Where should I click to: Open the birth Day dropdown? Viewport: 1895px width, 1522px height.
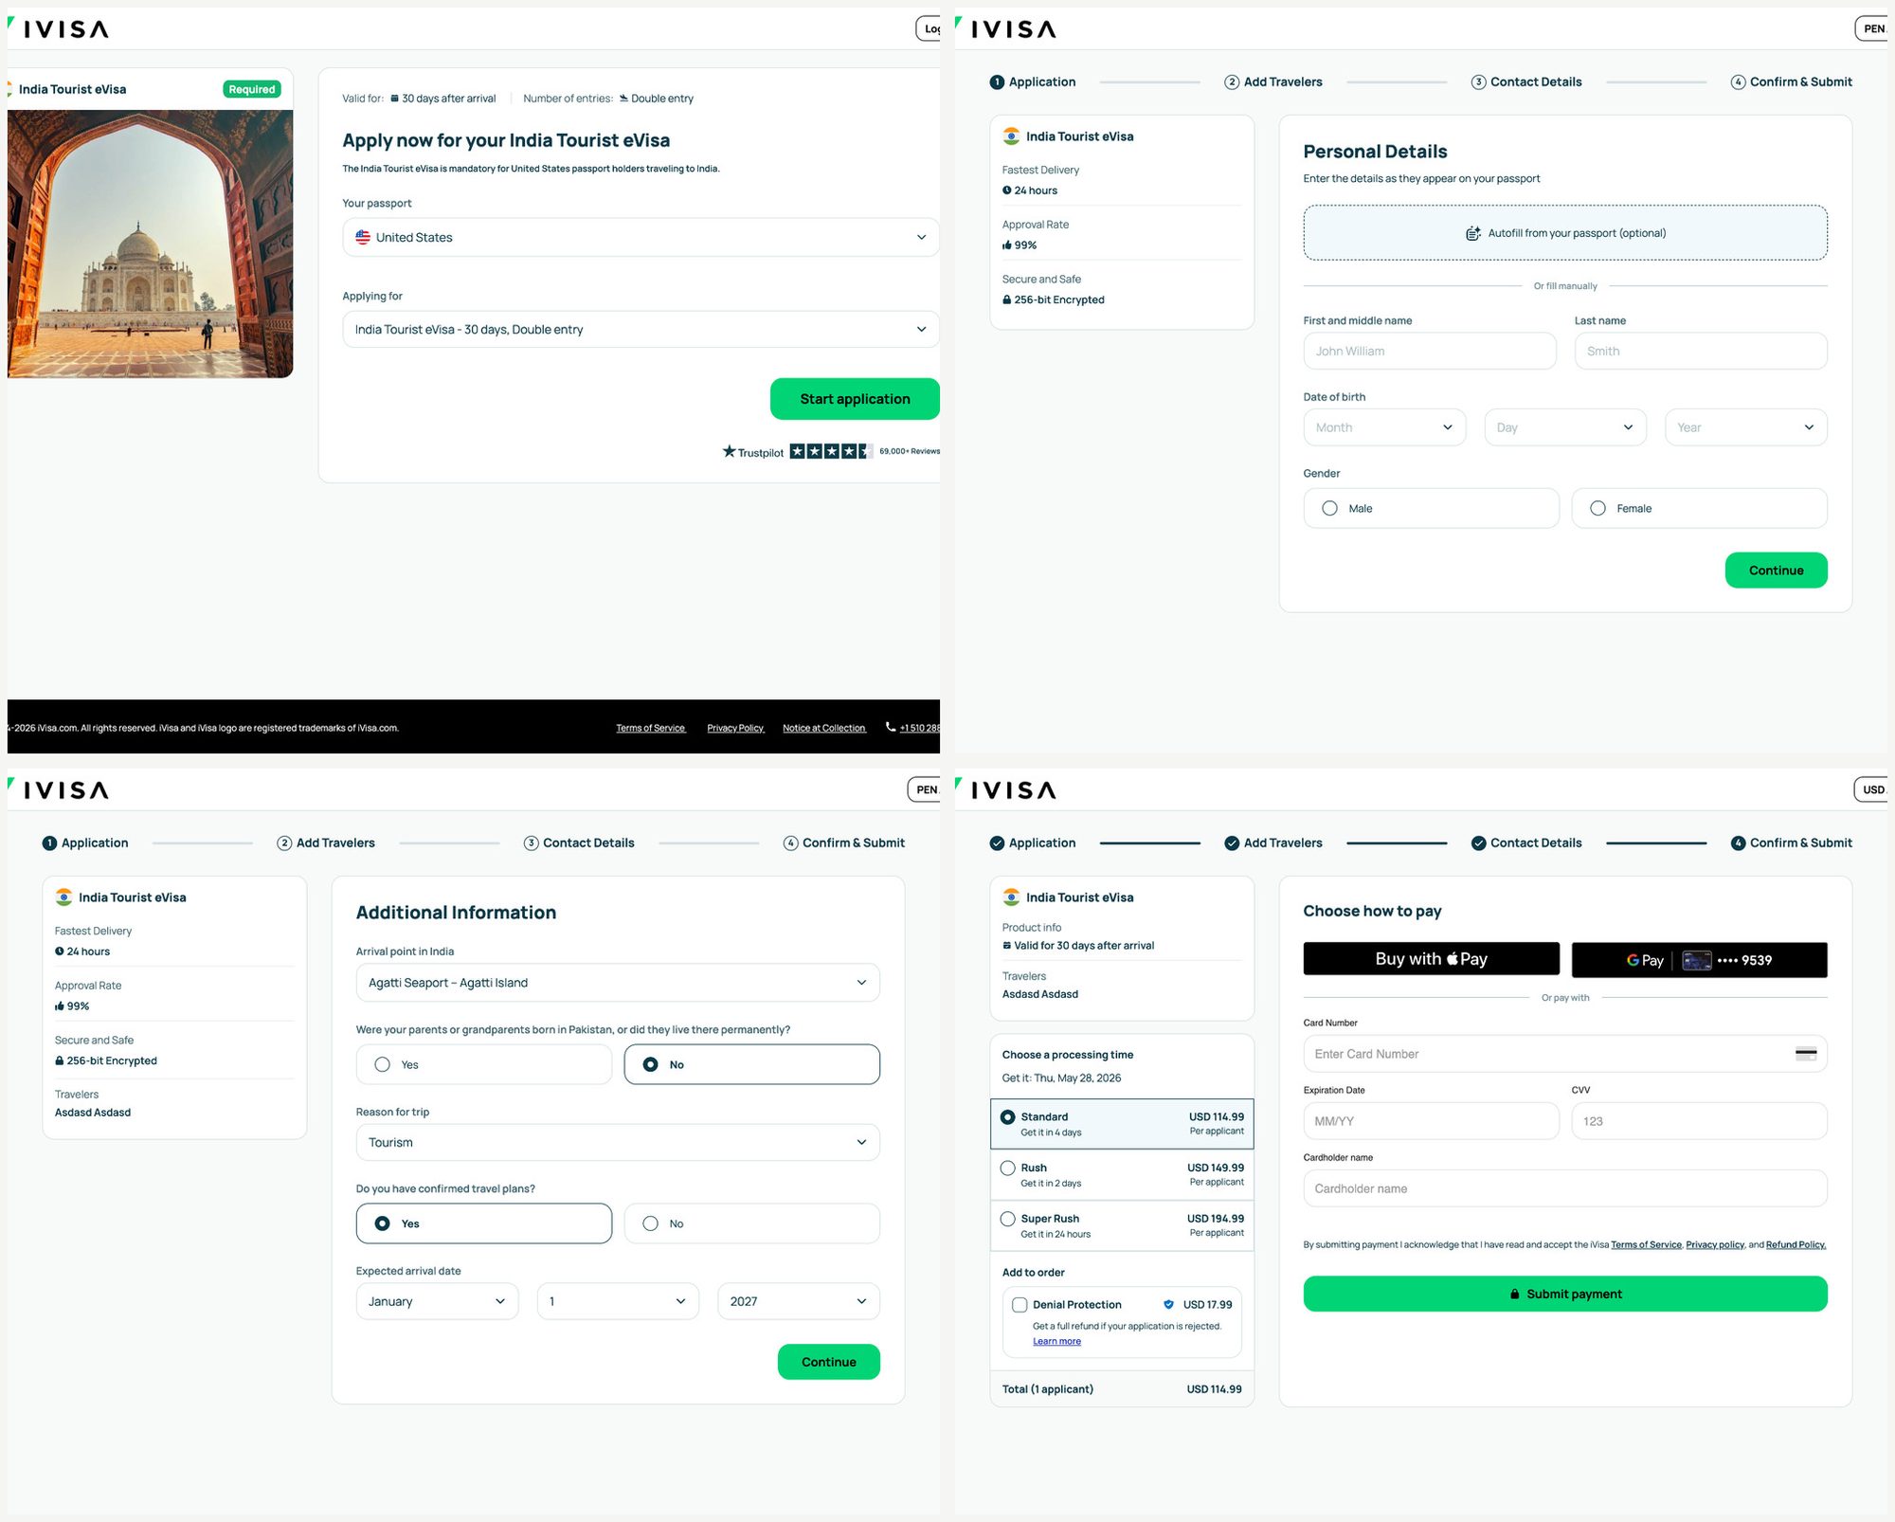tap(1565, 427)
